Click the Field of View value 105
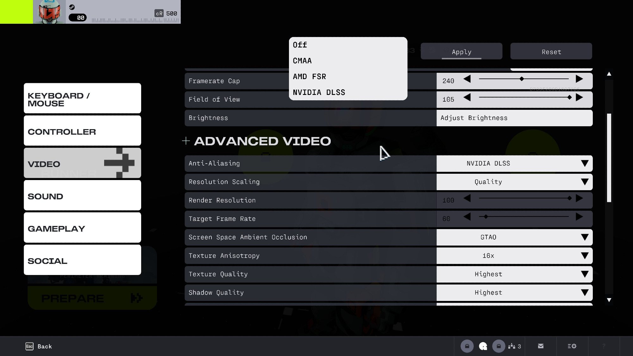This screenshot has width=633, height=356. 448,100
